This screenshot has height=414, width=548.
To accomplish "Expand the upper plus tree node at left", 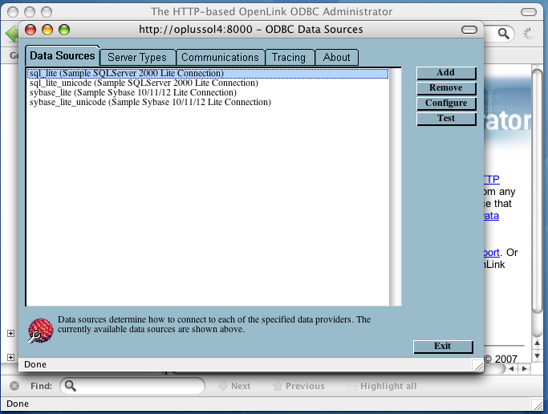I will click(11, 334).
